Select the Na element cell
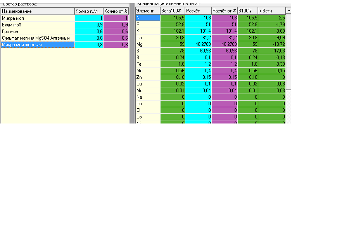Screen dimensions: 349x233 [148, 97]
